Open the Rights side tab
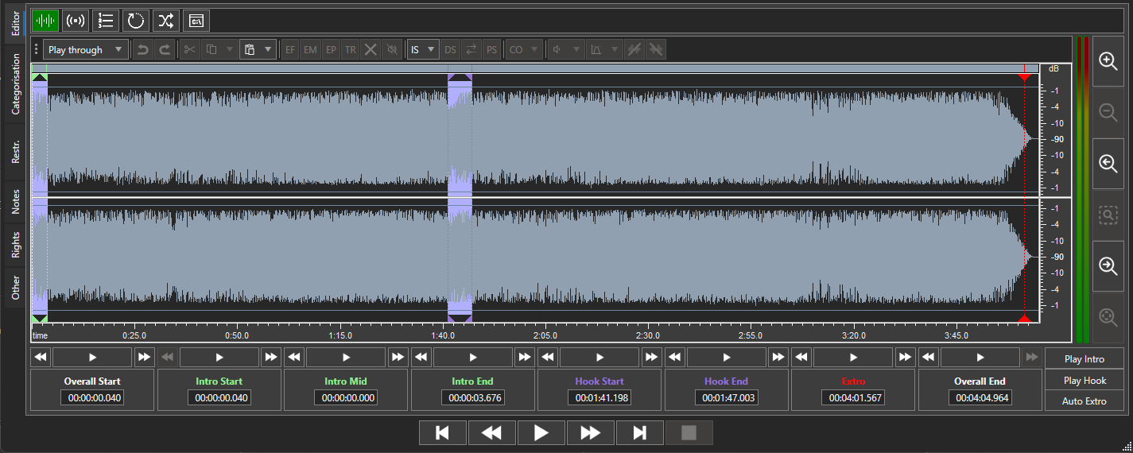The height and width of the screenshot is (453, 1133). coord(15,245)
